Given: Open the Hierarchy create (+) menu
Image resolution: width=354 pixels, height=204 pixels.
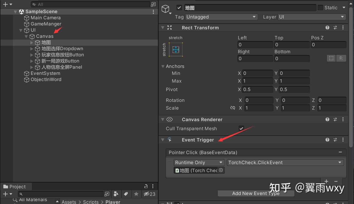Looking at the screenshot, I should (7, 4).
